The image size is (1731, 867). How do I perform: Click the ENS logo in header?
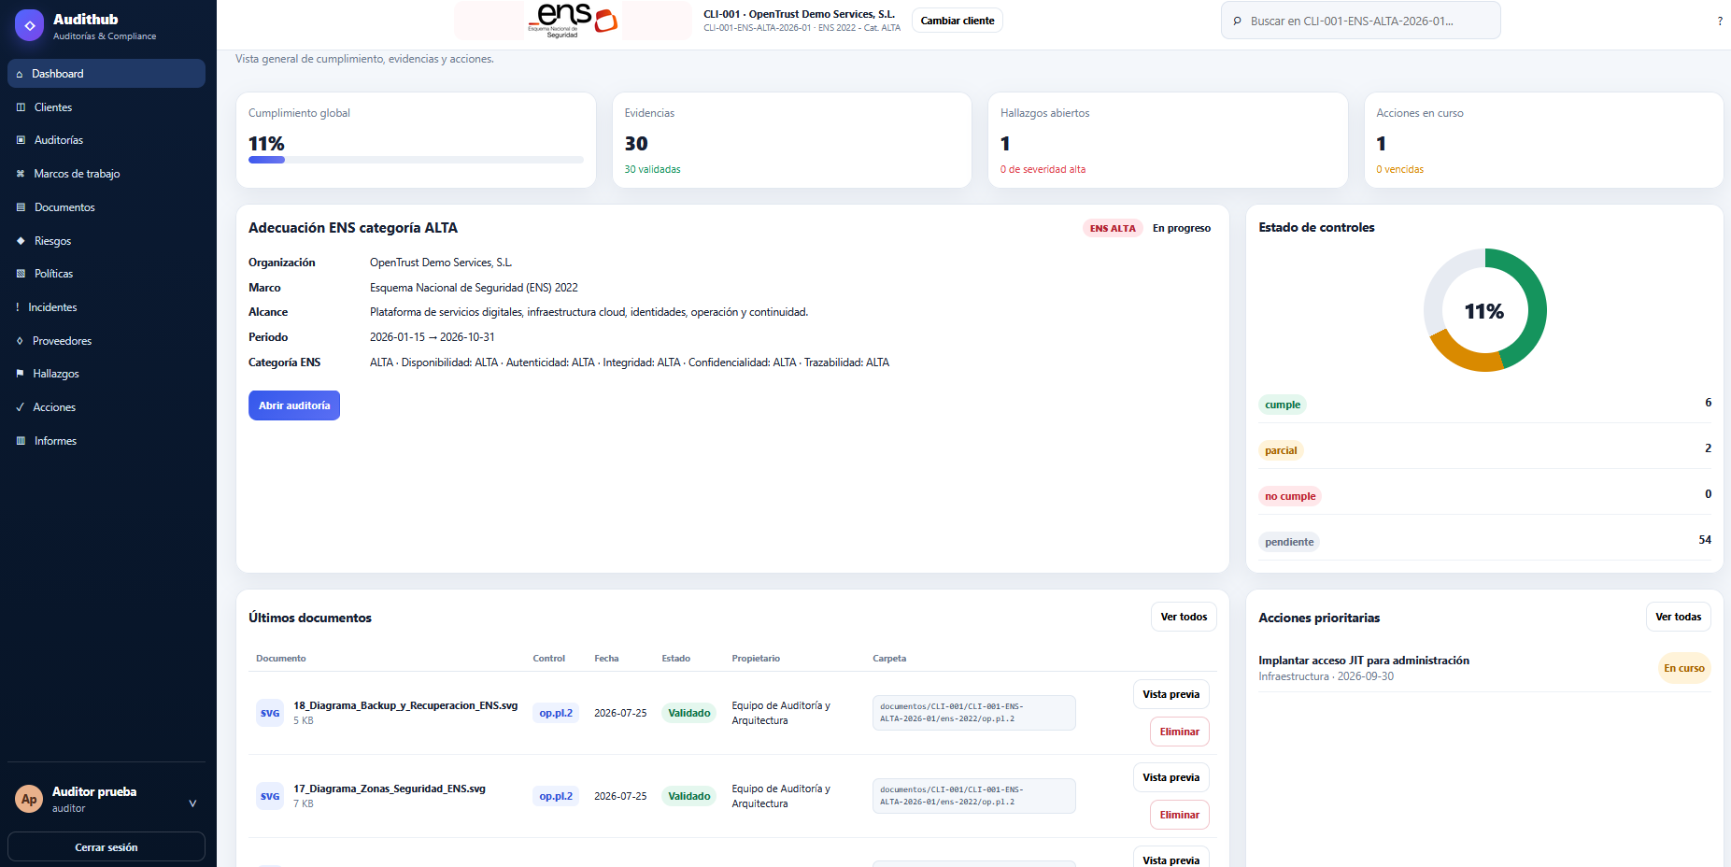click(573, 20)
